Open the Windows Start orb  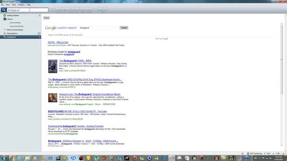(x=4, y=158)
